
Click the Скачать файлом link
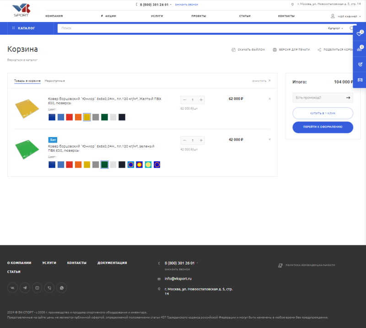coord(248,49)
